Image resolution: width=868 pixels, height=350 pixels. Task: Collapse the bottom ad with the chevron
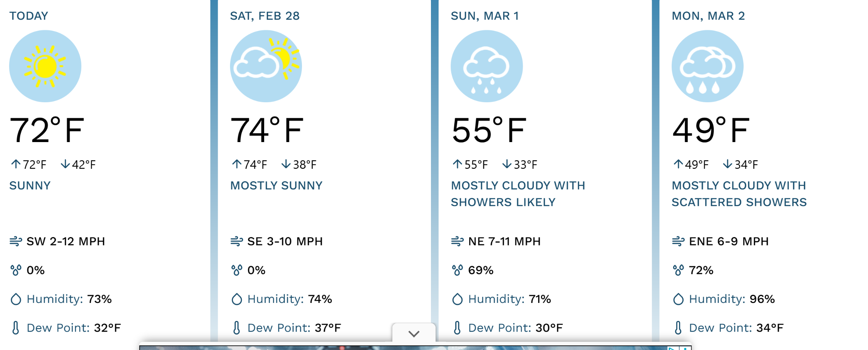414,334
